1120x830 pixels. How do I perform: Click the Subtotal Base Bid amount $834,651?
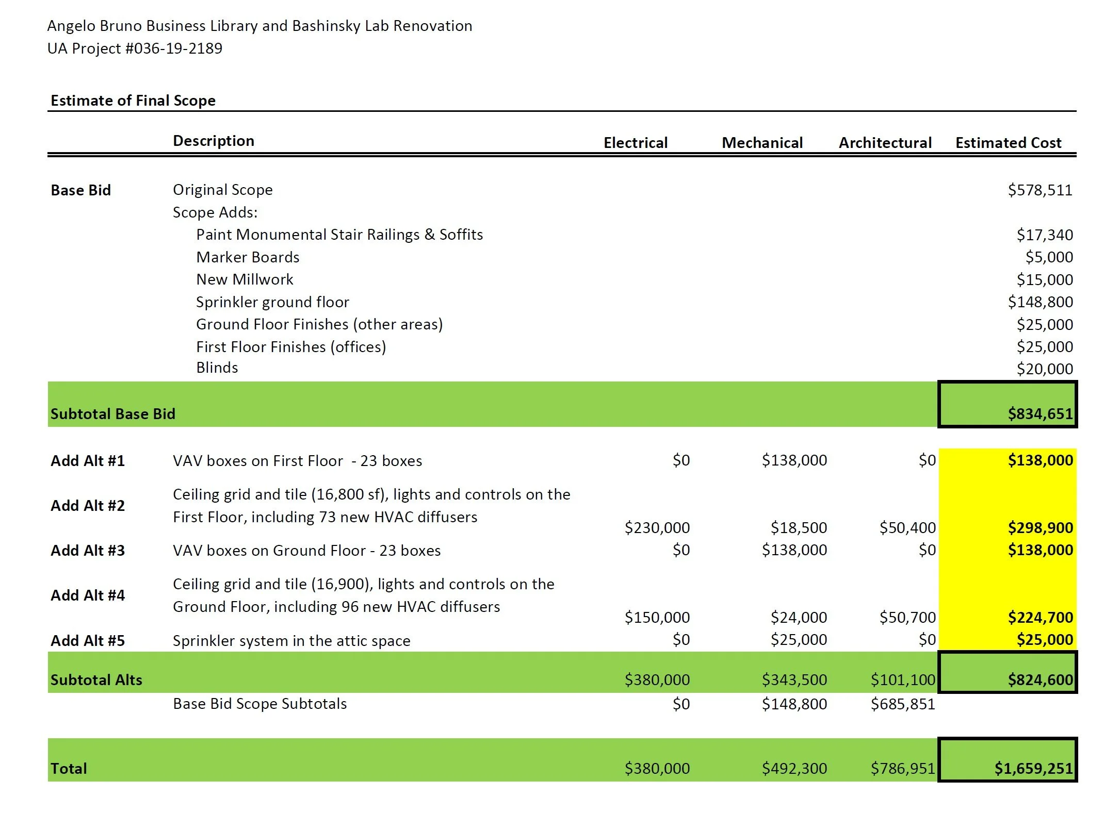tap(1040, 413)
